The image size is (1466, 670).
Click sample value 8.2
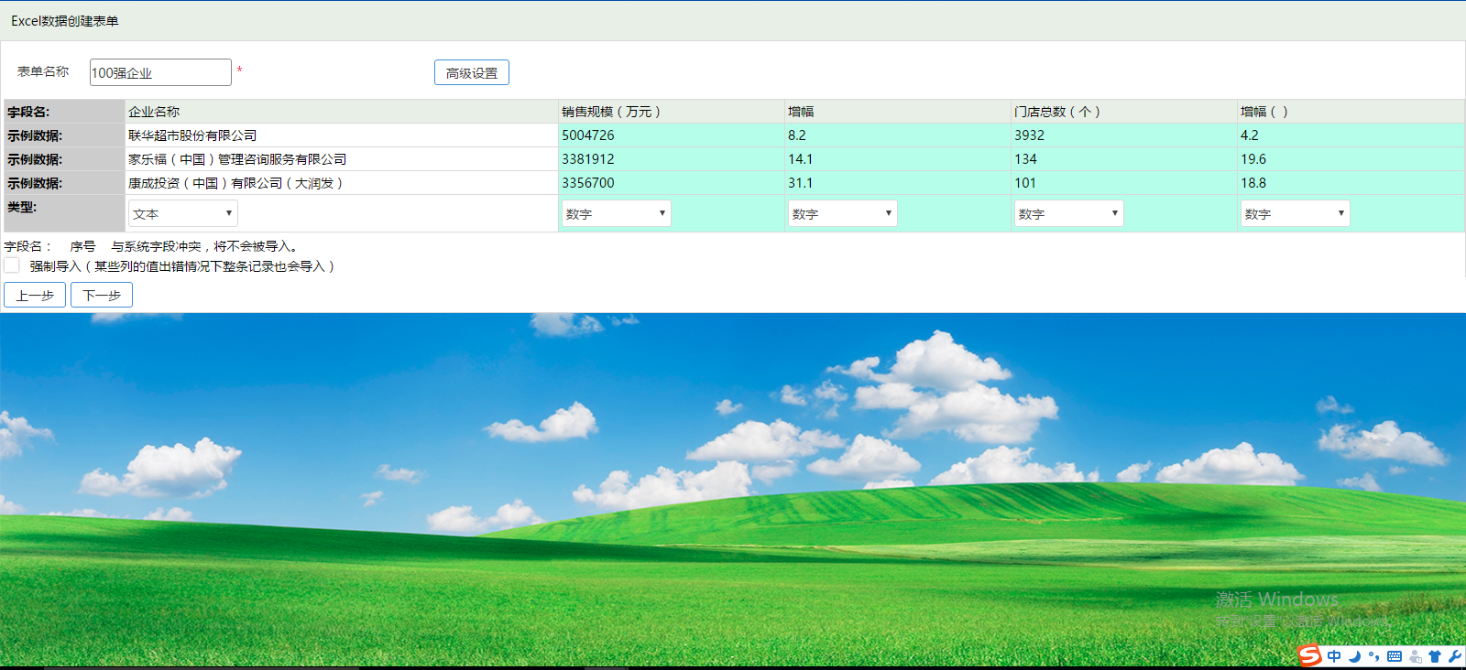(797, 135)
